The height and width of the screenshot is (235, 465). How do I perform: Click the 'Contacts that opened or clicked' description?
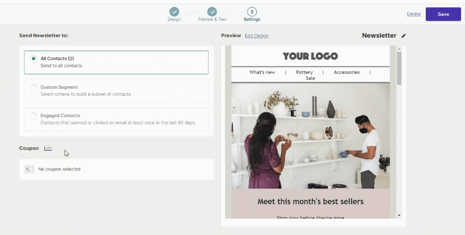point(118,122)
